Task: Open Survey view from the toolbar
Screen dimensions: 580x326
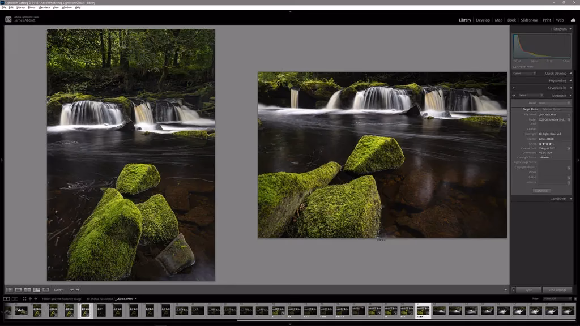Action: pyautogui.click(x=36, y=289)
